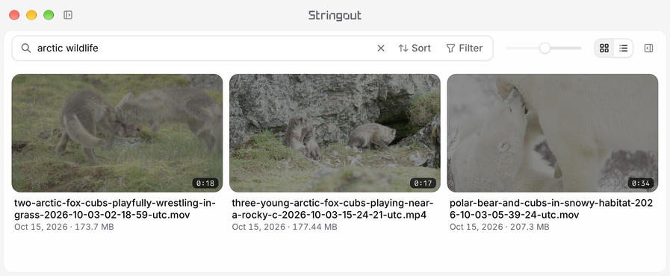Viewport: 670px width, 276px height.
Task: Switch to grid view
Action: (604, 48)
